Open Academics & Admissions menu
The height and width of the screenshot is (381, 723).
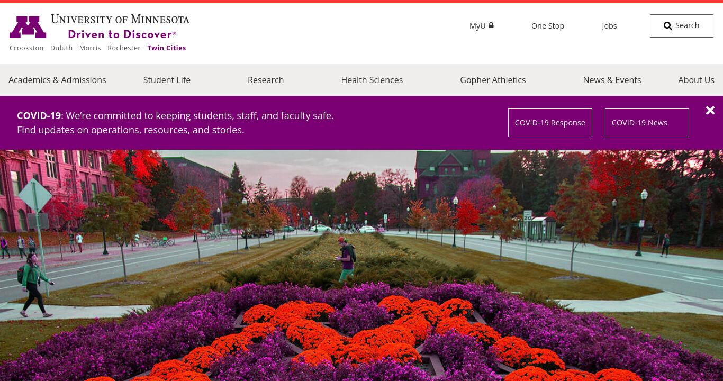(57, 80)
